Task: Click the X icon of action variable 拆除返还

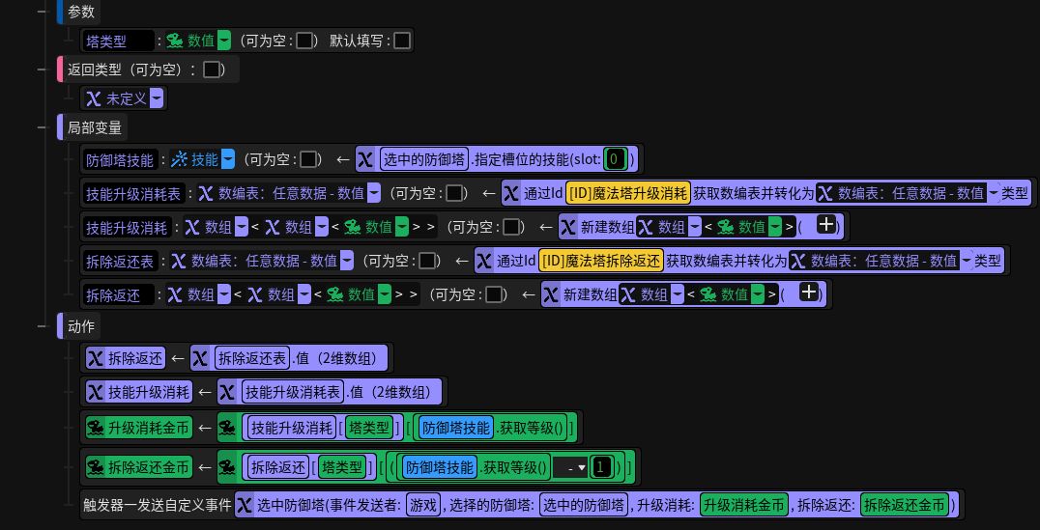Action: click(96, 359)
